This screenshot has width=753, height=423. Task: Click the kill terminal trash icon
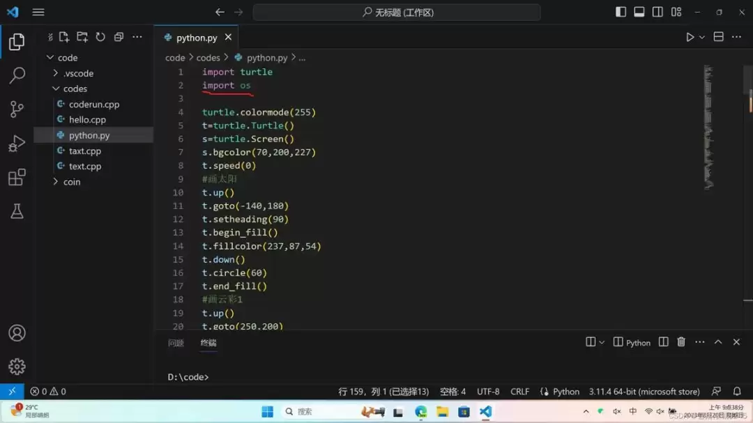click(x=680, y=341)
